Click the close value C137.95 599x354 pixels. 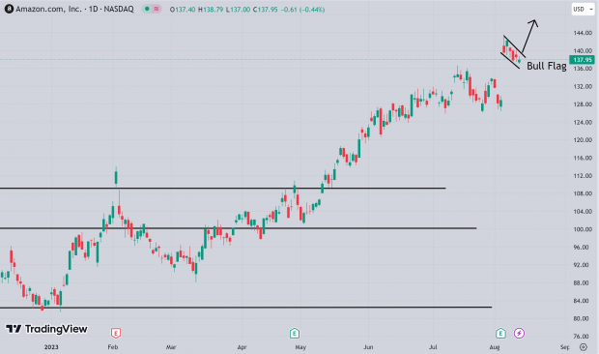pos(265,10)
